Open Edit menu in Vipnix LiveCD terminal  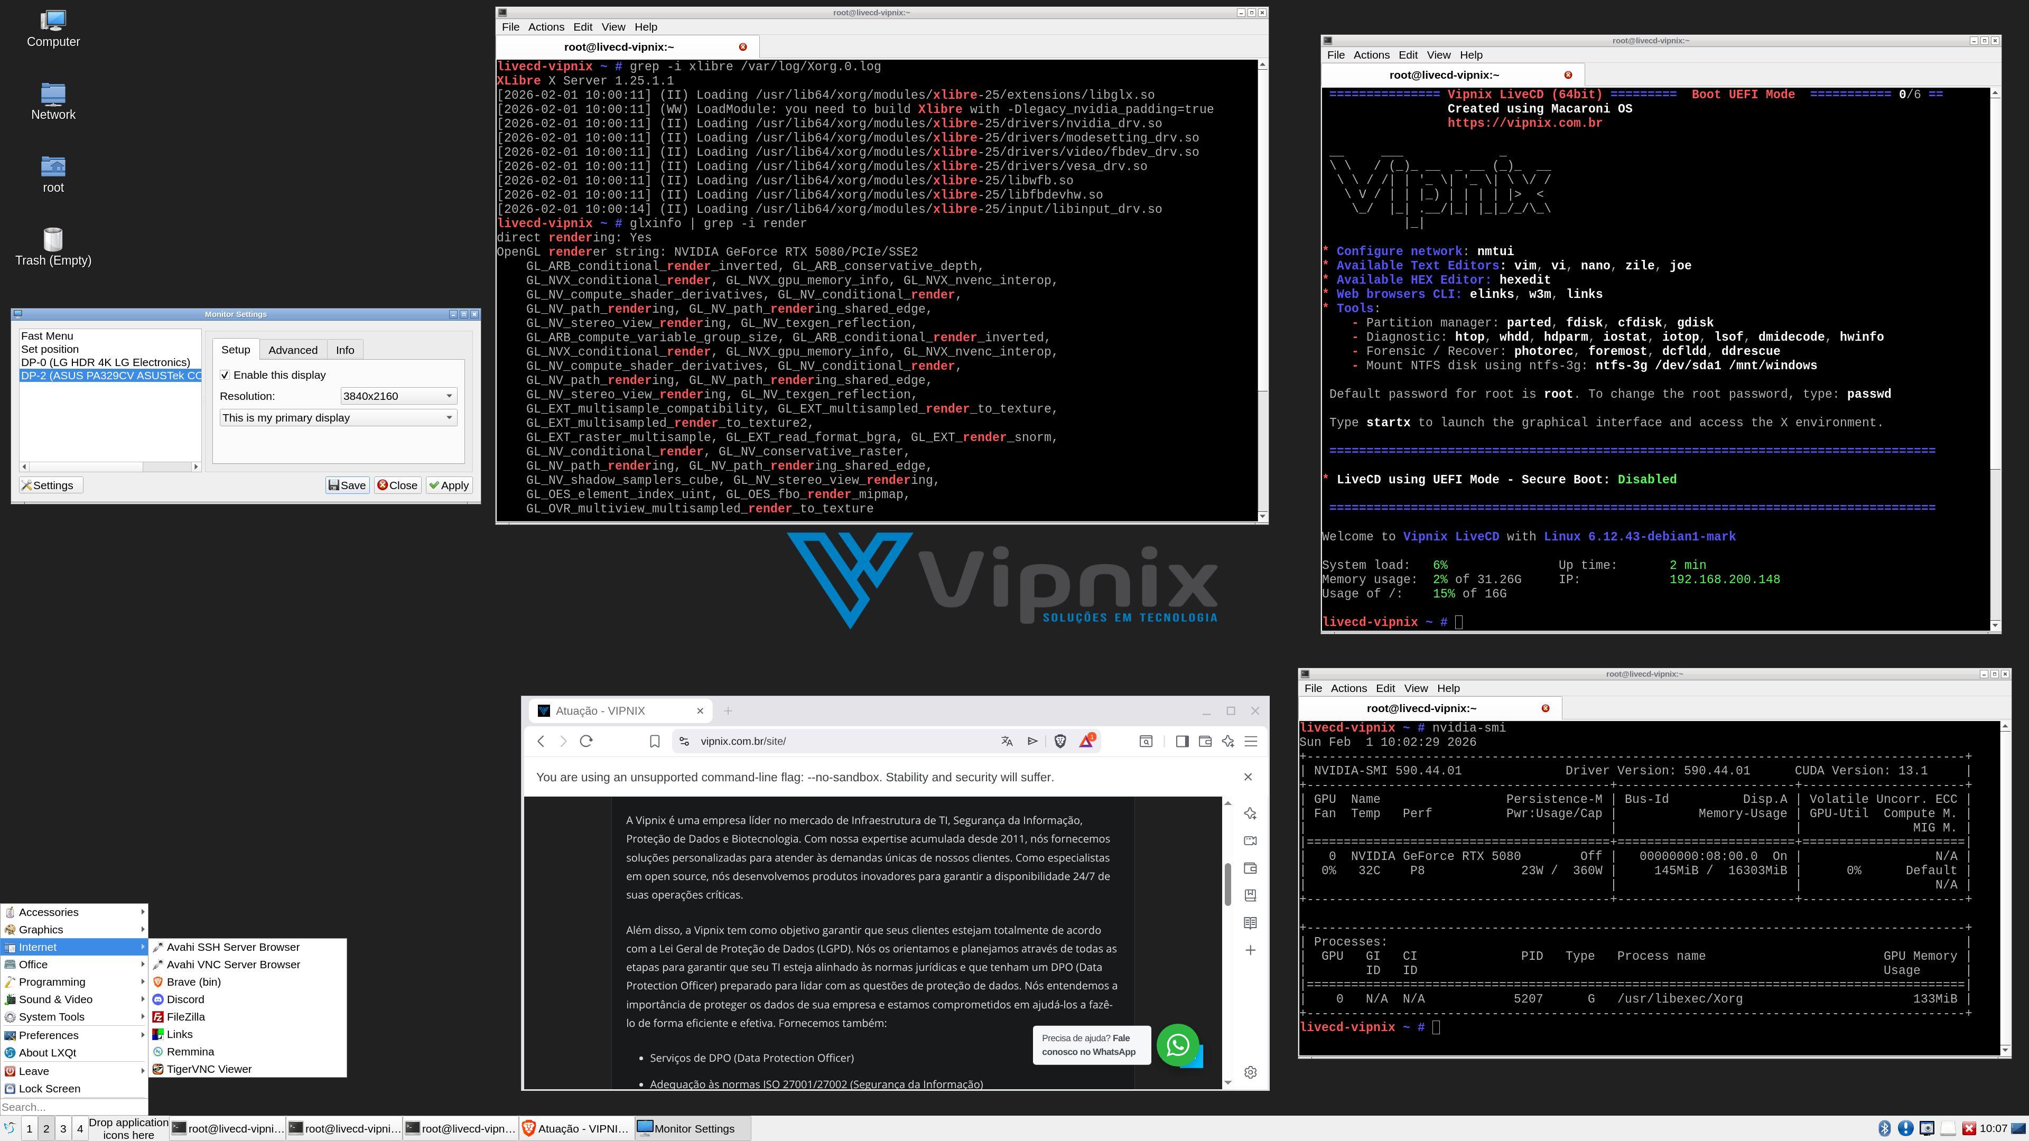point(1408,55)
